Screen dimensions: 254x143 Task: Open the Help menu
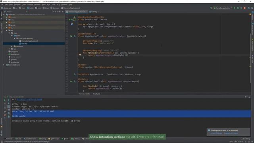[x=70, y=4]
